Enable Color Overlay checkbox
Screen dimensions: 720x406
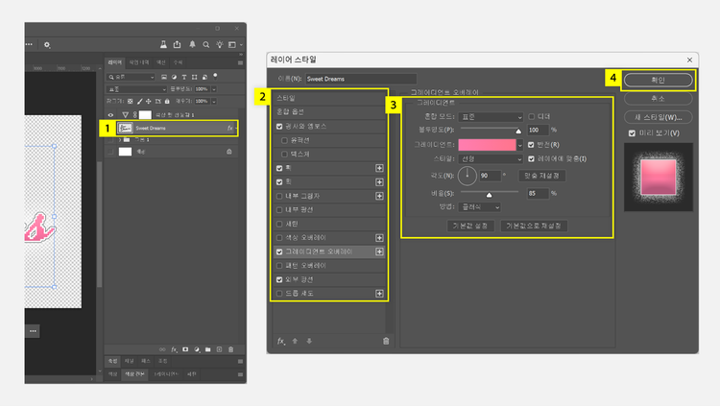click(x=279, y=238)
